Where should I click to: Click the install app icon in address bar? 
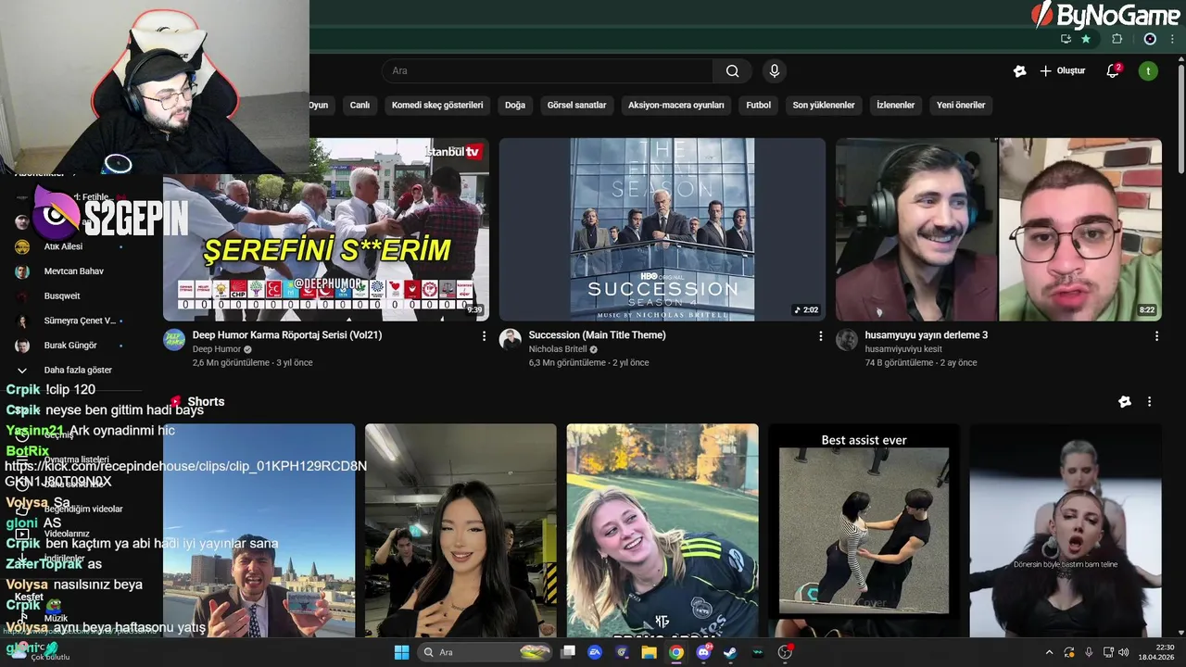click(1066, 39)
